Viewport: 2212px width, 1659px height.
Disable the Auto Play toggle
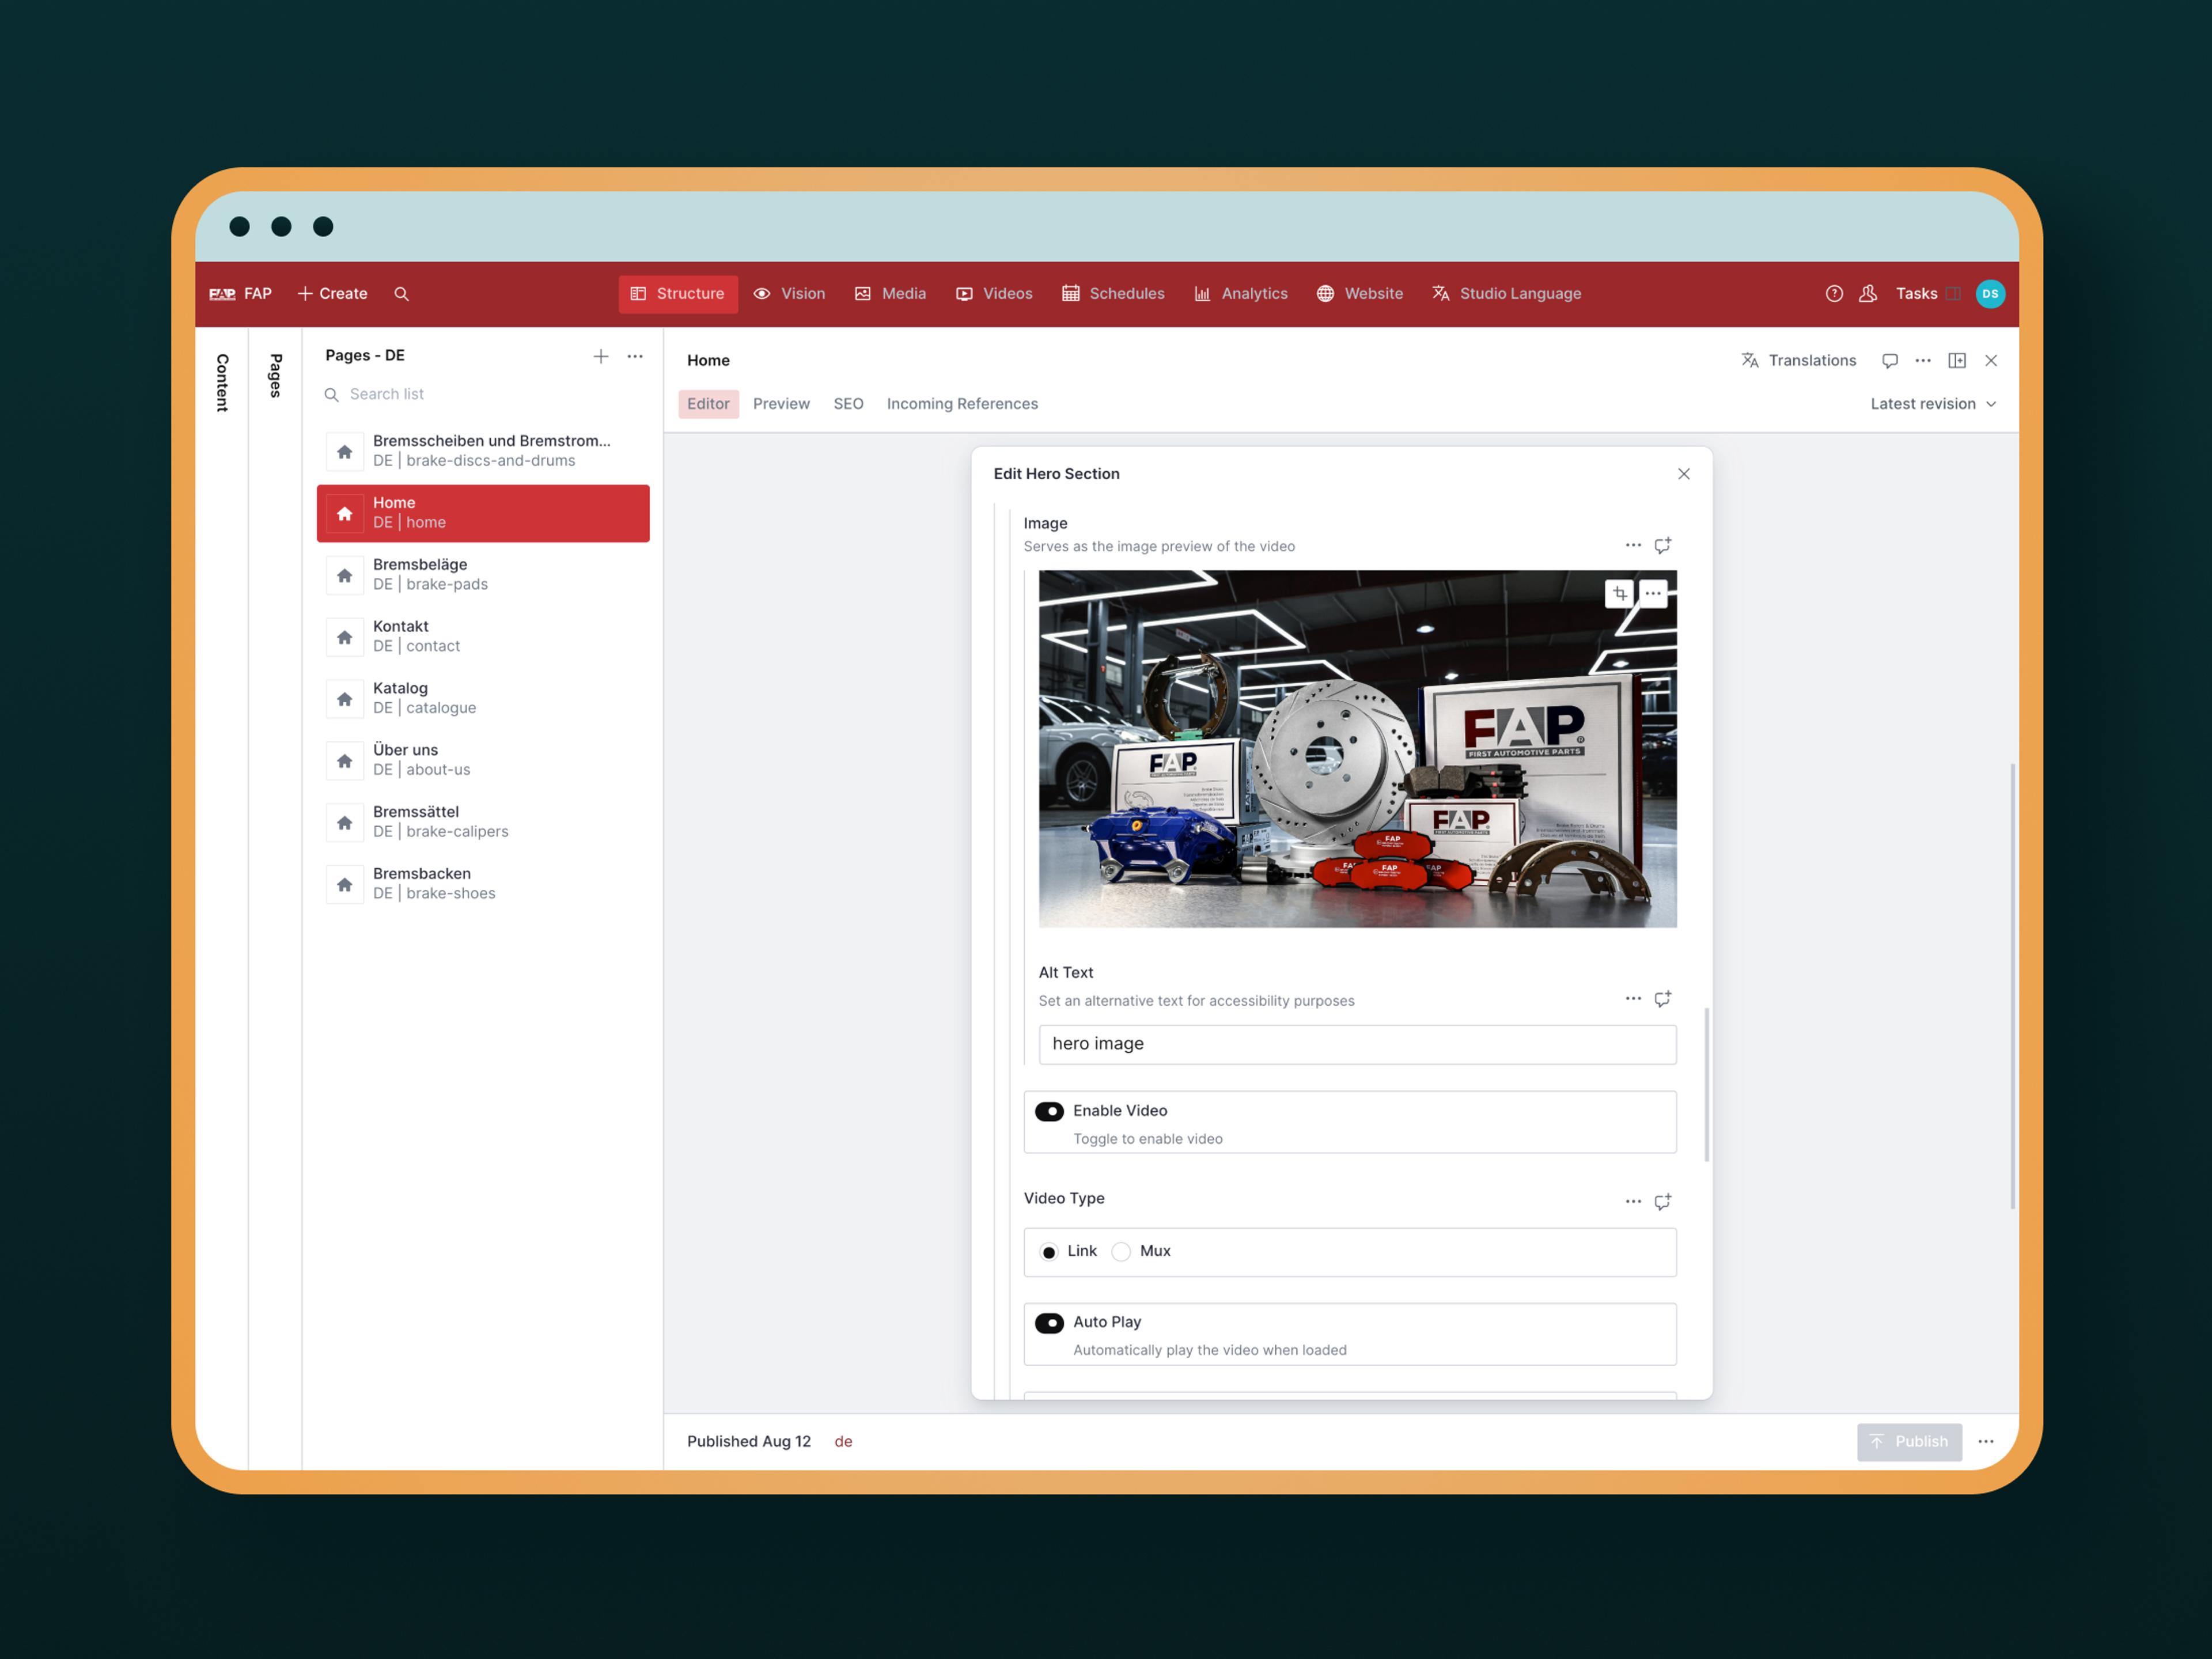tap(1049, 1323)
